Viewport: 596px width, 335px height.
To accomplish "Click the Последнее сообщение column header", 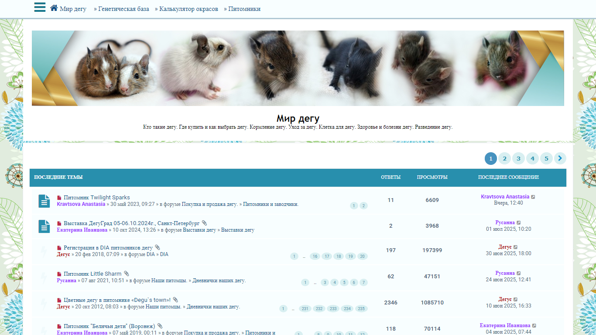I will point(508,177).
